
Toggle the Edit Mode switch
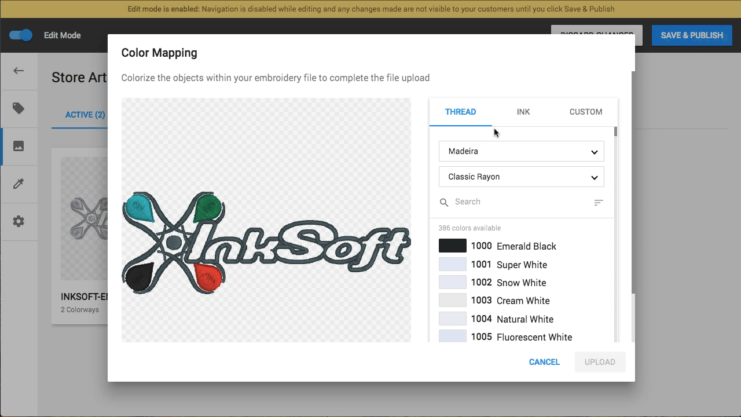point(21,35)
